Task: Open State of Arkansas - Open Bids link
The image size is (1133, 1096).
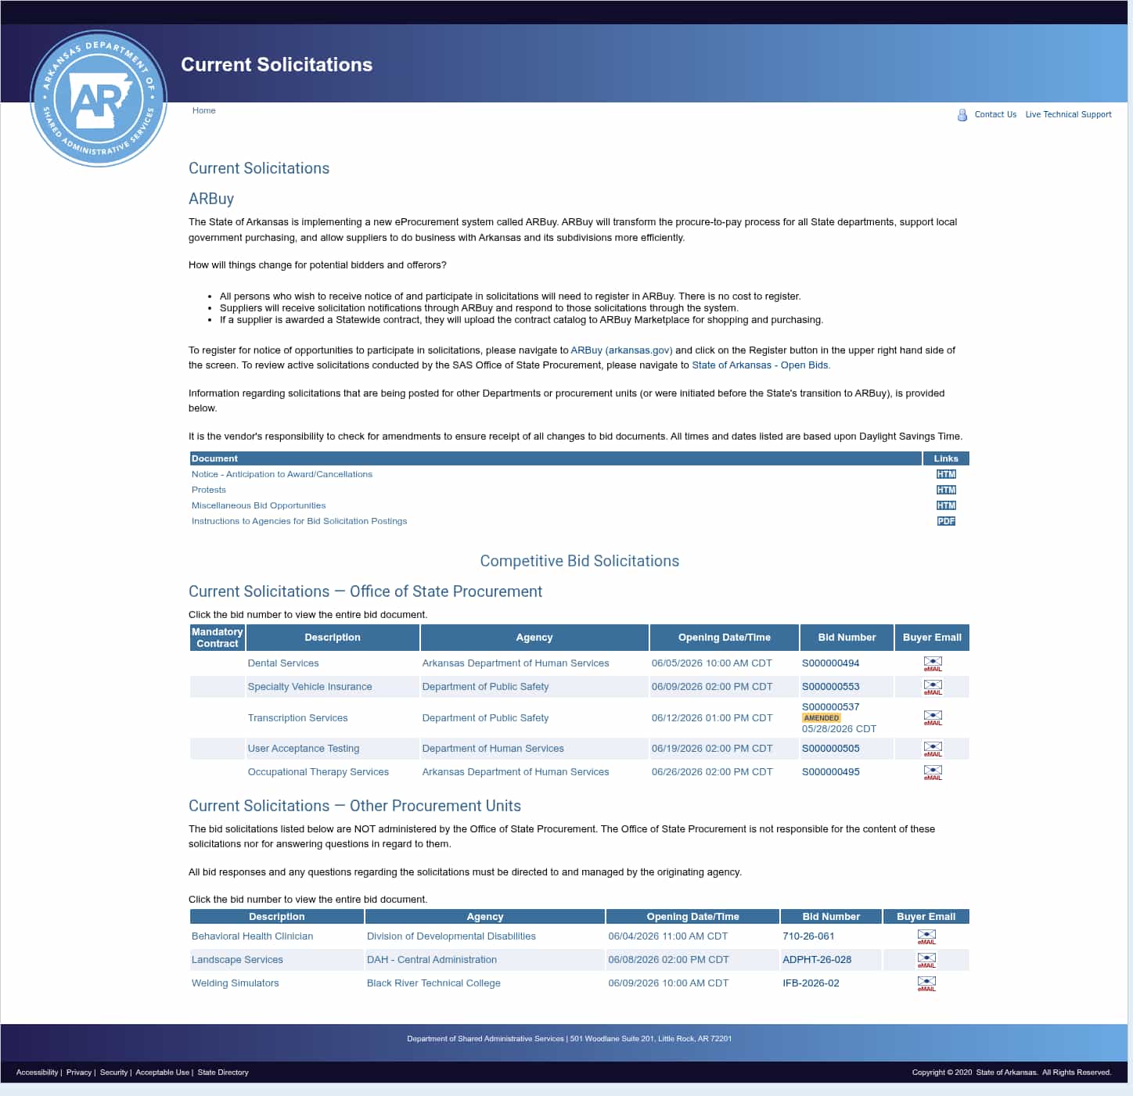Action: coord(761,365)
